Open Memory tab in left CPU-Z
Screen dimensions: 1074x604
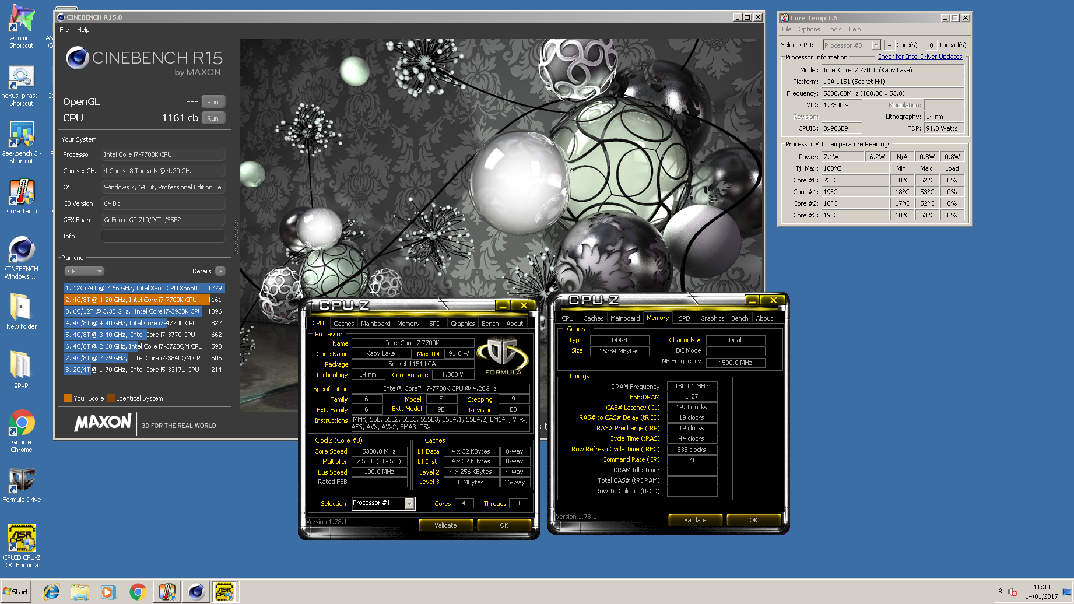tap(408, 324)
